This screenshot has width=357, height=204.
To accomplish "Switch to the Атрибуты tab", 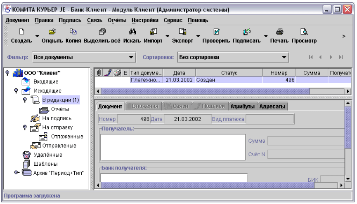I will tap(242, 107).
